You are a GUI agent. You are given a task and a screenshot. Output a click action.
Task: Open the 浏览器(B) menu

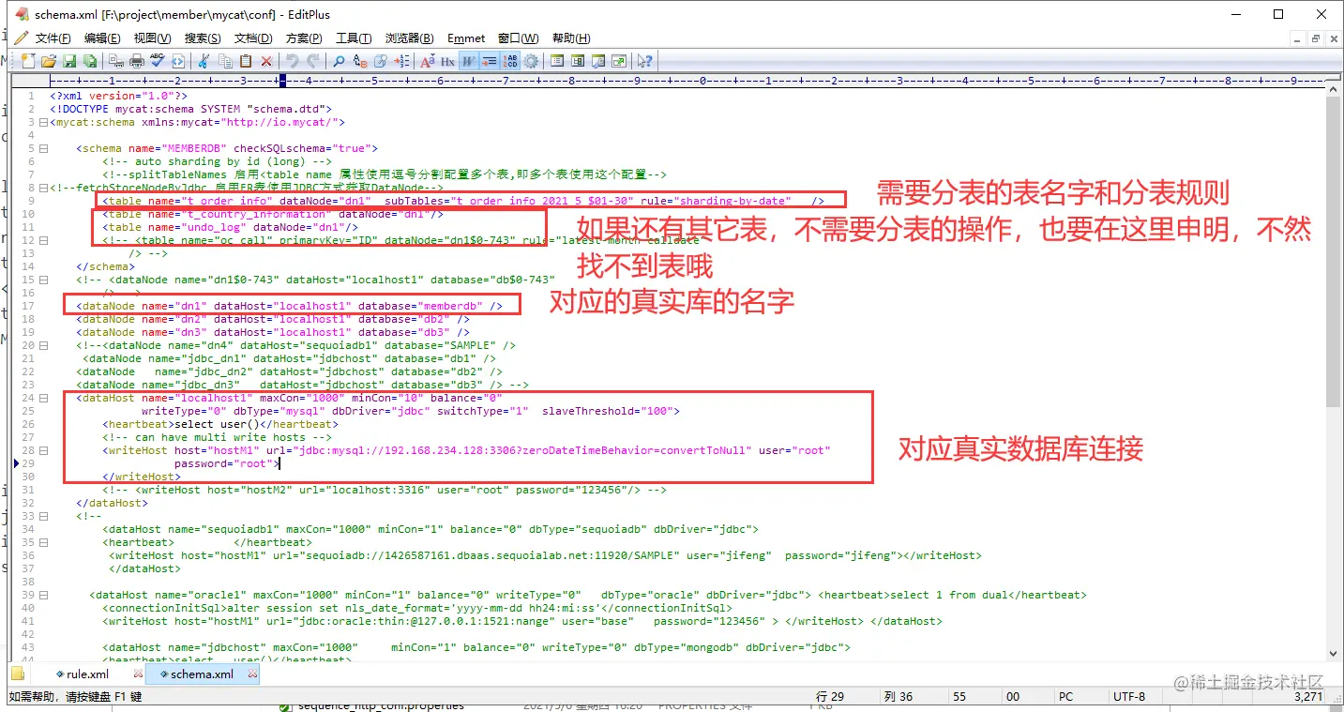[x=410, y=38]
